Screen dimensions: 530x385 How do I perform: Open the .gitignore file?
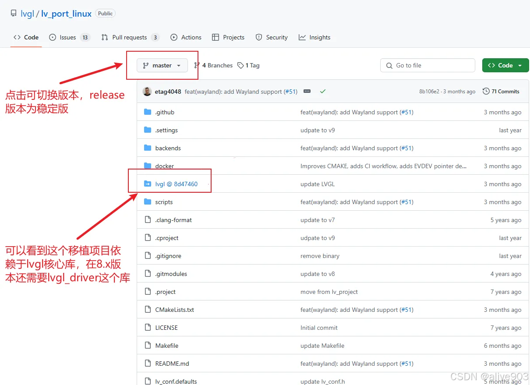click(x=168, y=256)
